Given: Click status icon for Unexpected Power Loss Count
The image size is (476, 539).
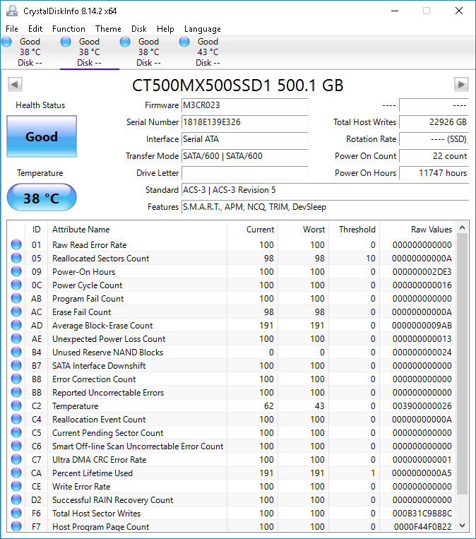Looking at the screenshot, I should pyautogui.click(x=16, y=338).
